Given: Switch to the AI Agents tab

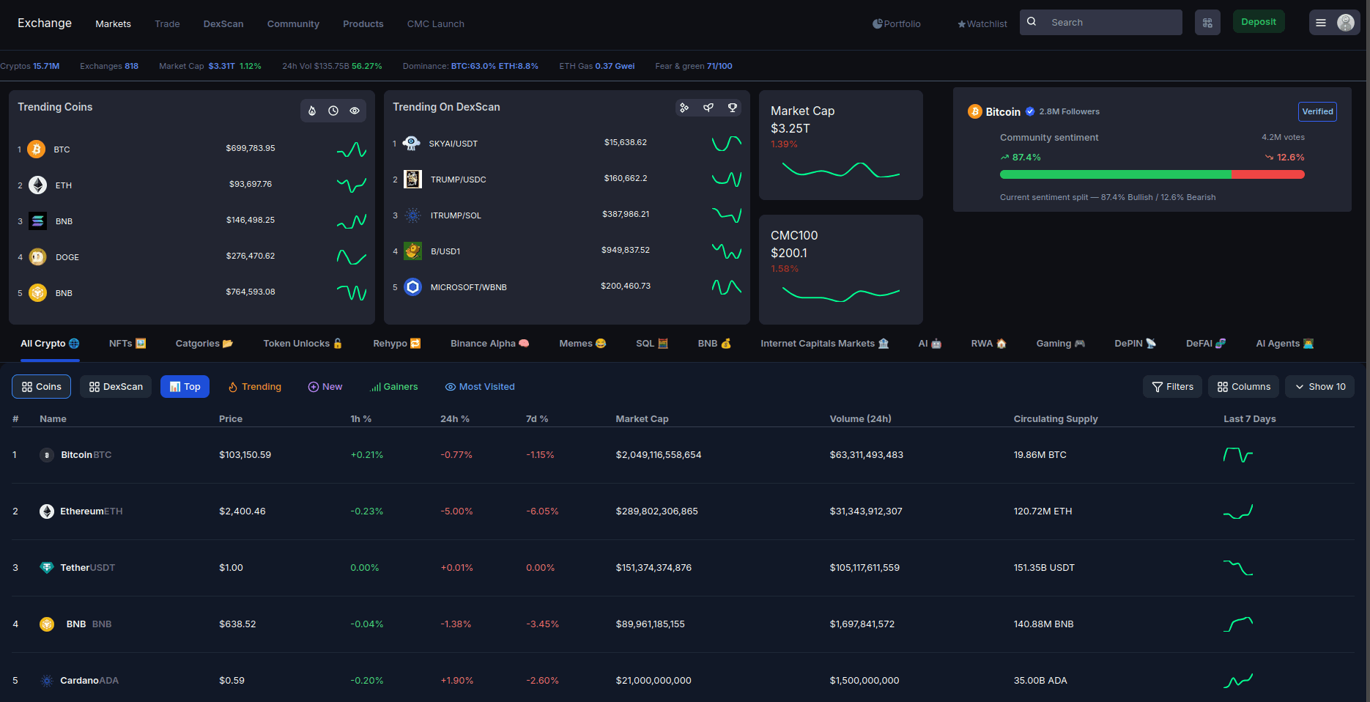Looking at the screenshot, I should coord(1285,344).
